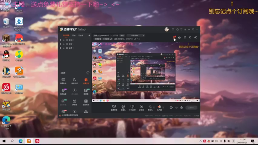This screenshot has width=258, height=145.
Task: Open the 歌词助手 lyrics assistant tool
Action: click(x=86, y=102)
